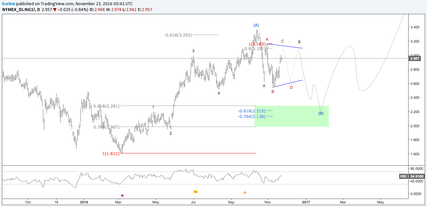Click the blue -0.618(2.215) extension label
Image resolution: width=427 pixels, height=207 pixels.
252,111
